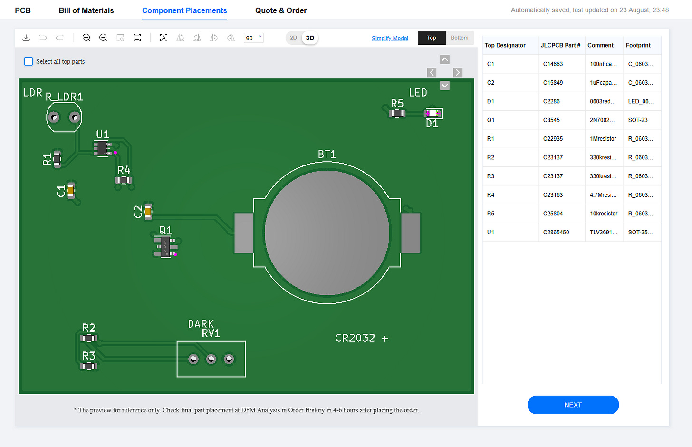Select the C1 row in the parts table

point(572,64)
